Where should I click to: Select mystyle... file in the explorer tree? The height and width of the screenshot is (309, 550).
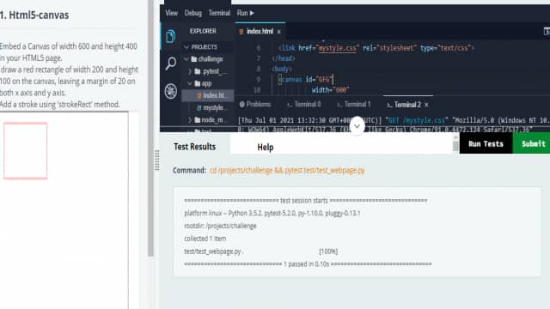[211, 107]
